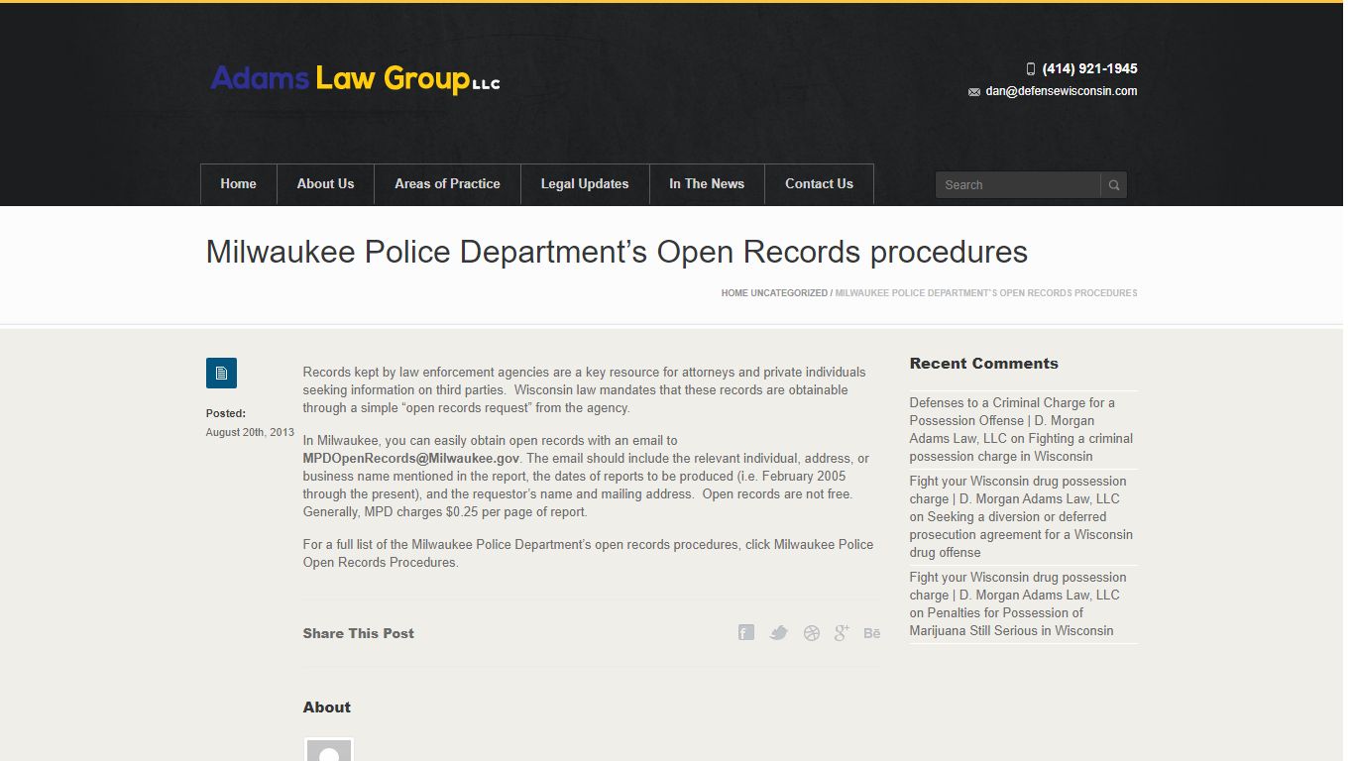The width and height of the screenshot is (1354, 761).
Task: Click dan@defensewisconsin.com email link
Action: (x=1062, y=91)
